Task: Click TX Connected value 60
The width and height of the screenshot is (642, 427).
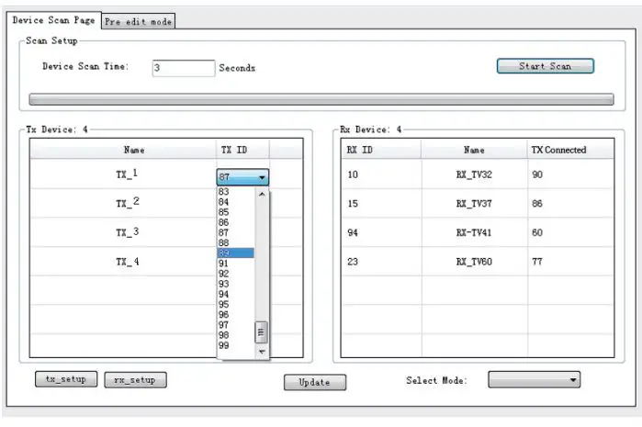Action: [537, 232]
